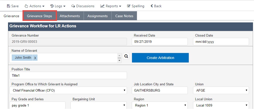Click the Reports line chart icon

102,6
